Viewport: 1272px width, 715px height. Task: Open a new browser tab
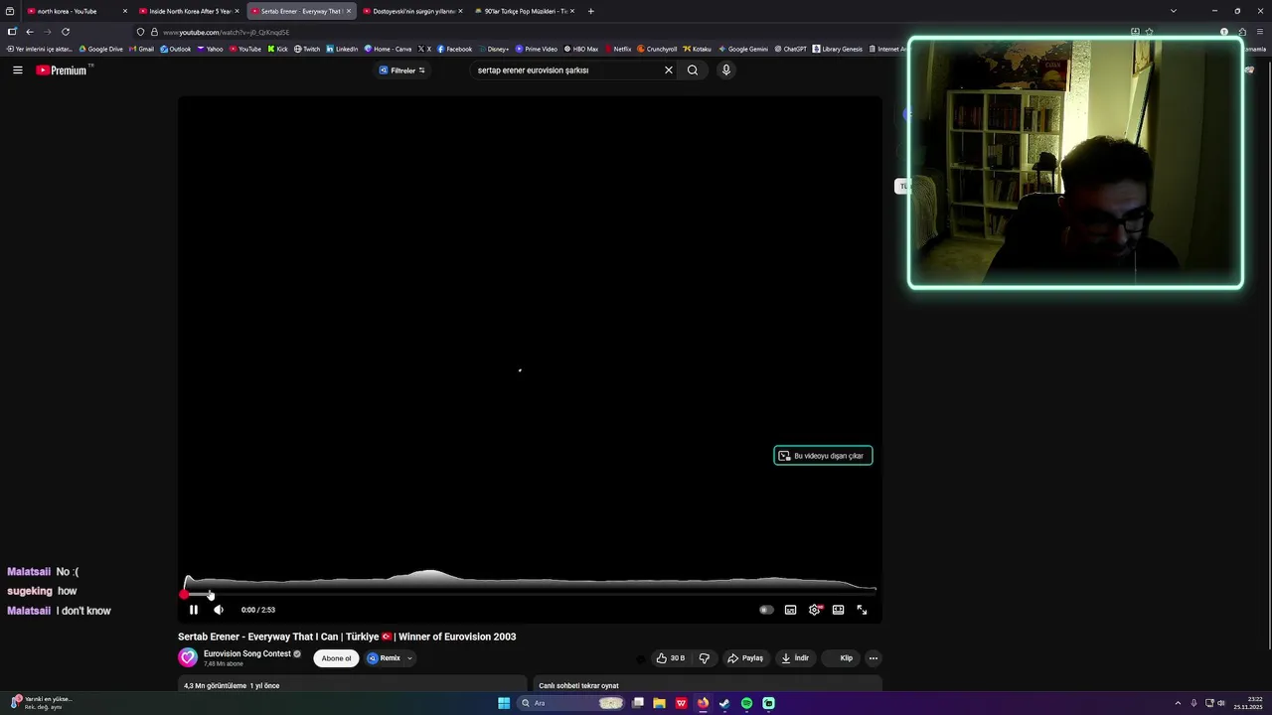(591, 11)
